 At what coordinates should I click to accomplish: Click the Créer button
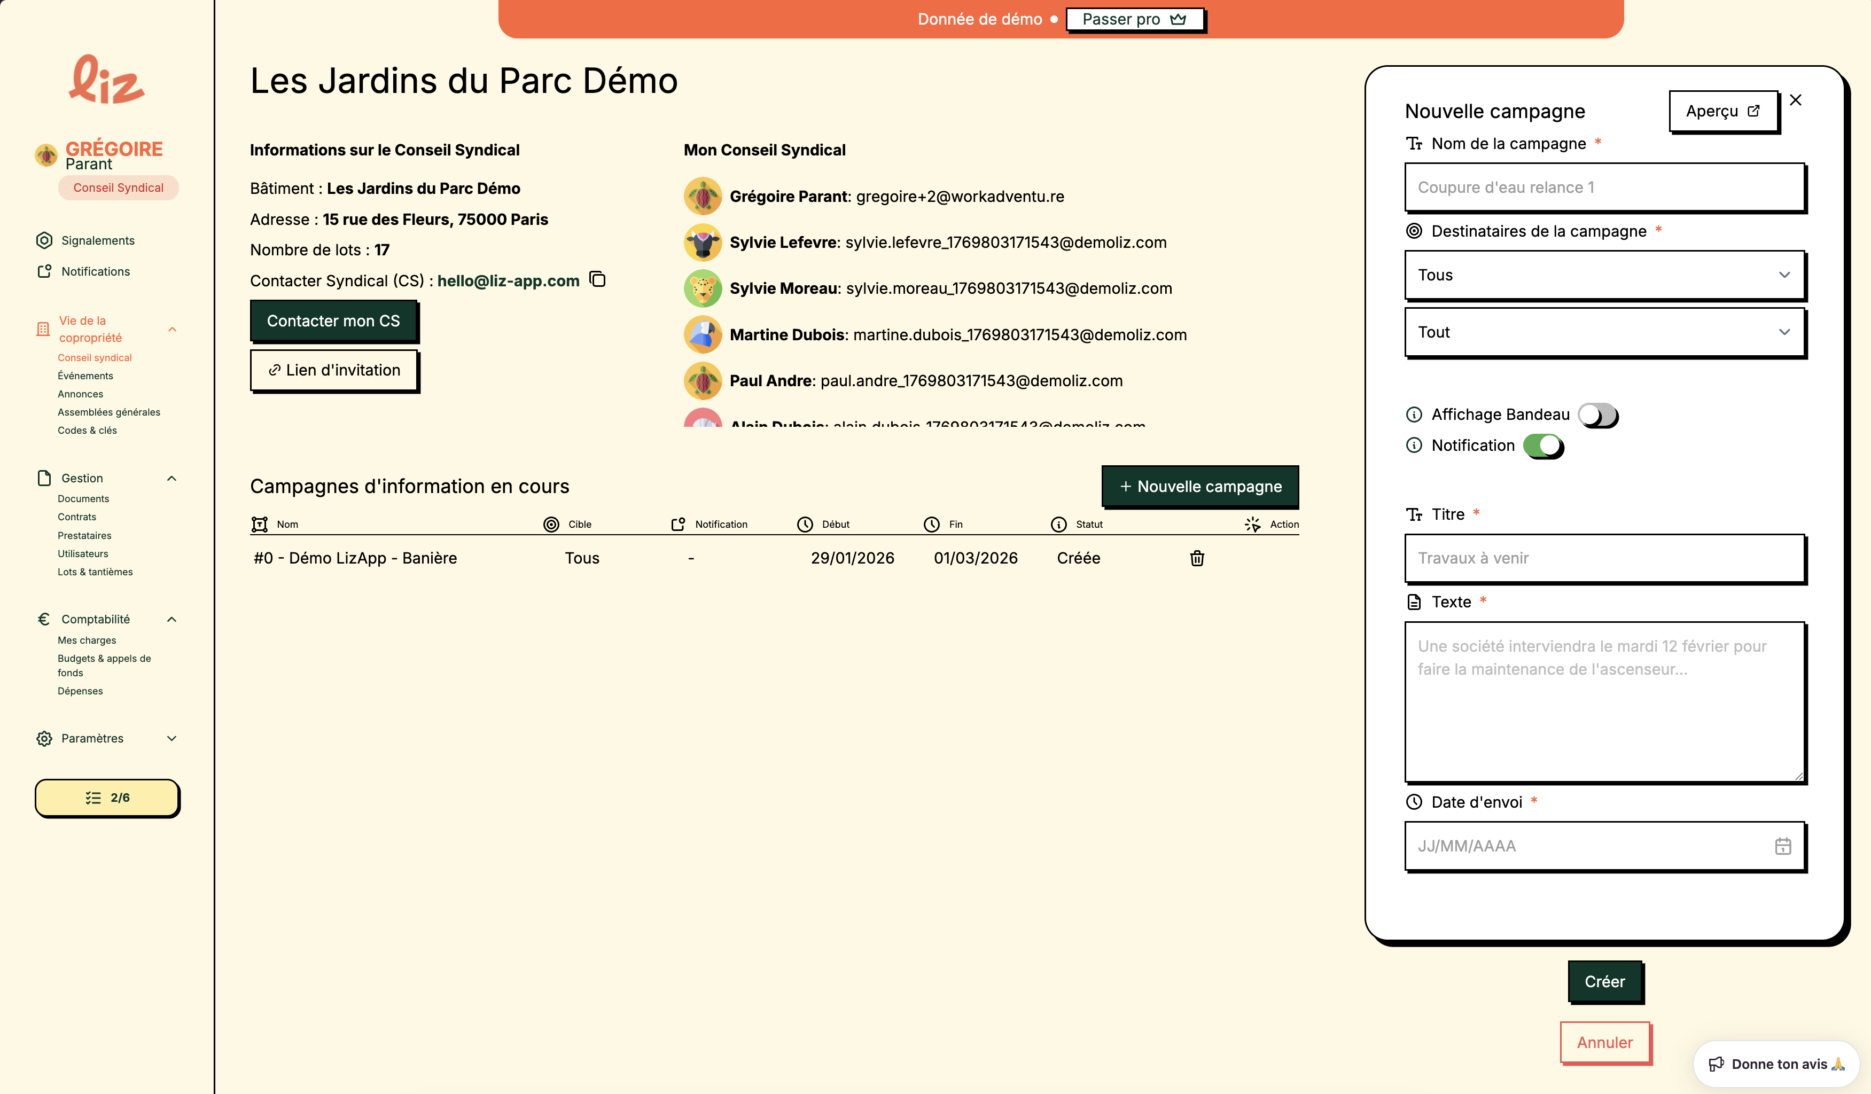[x=1604, y=981]
